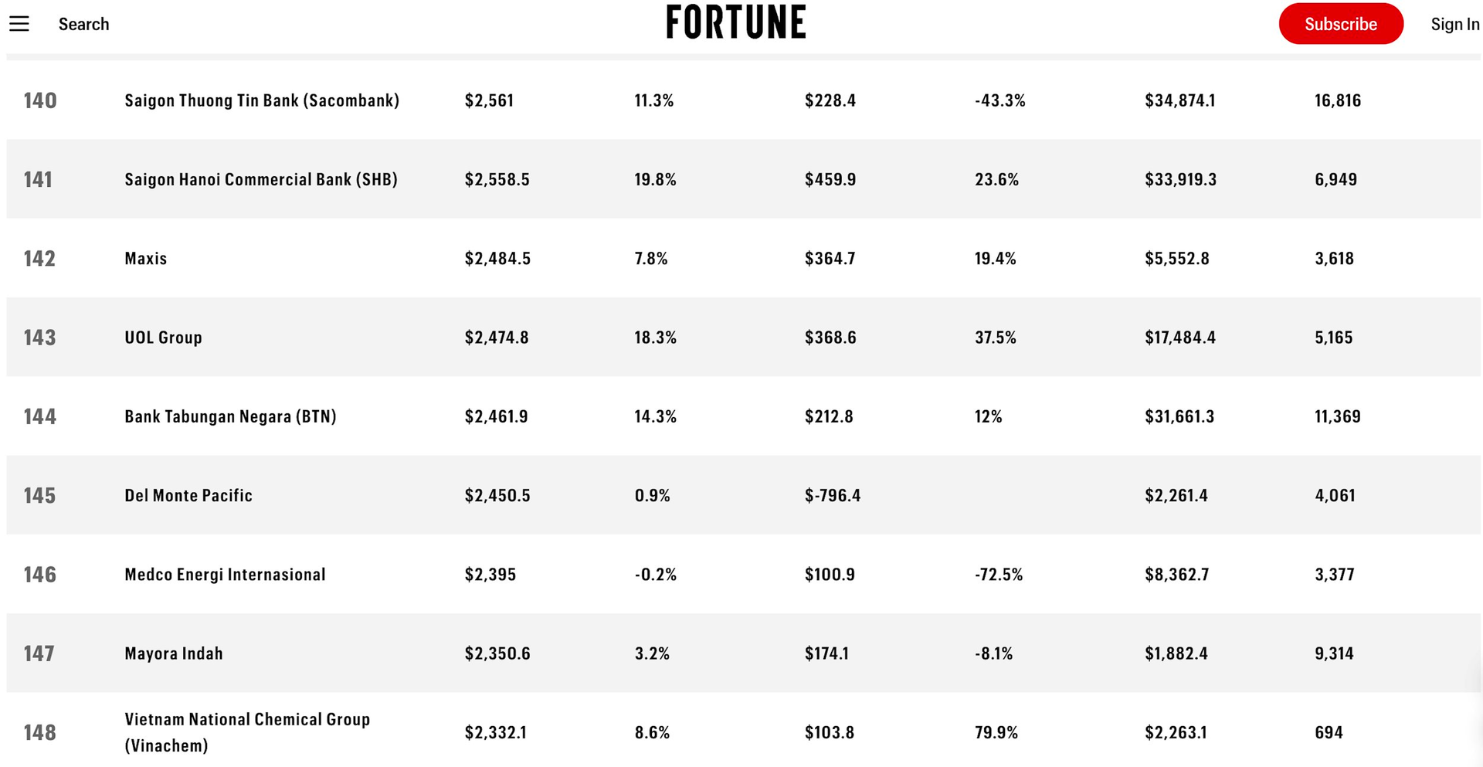The image size is (1483, 767).
Task: Select UOL Group in the ranking table
Action: click(163, 338)
